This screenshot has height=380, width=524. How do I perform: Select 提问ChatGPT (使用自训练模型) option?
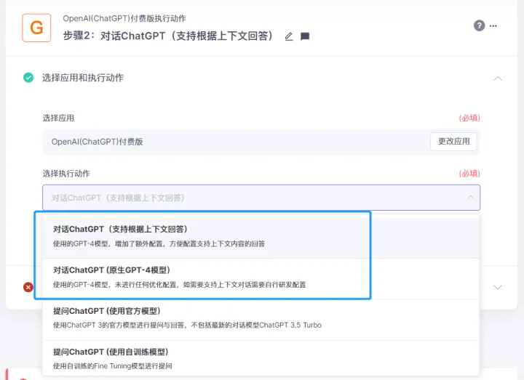(261, 359)
